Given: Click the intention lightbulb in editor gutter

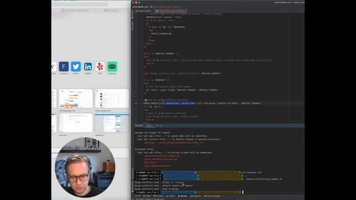Looking at the screenshot, I should click(x=145, y=100).
